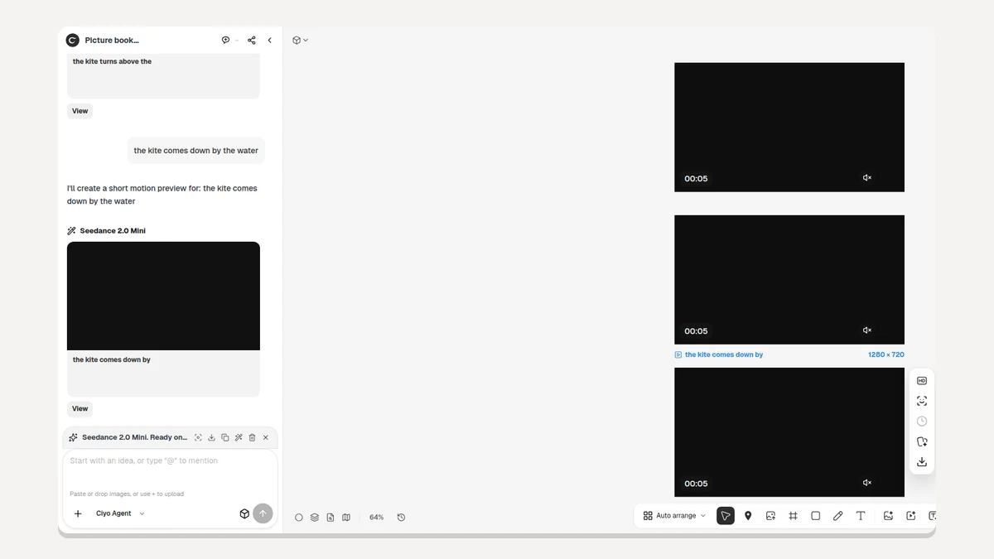Click View under 'the kite turns above the'
994x559 pixels.
[x=80, y=111]
